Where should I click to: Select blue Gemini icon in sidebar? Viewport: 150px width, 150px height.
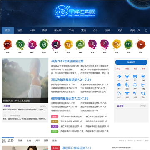135,77
